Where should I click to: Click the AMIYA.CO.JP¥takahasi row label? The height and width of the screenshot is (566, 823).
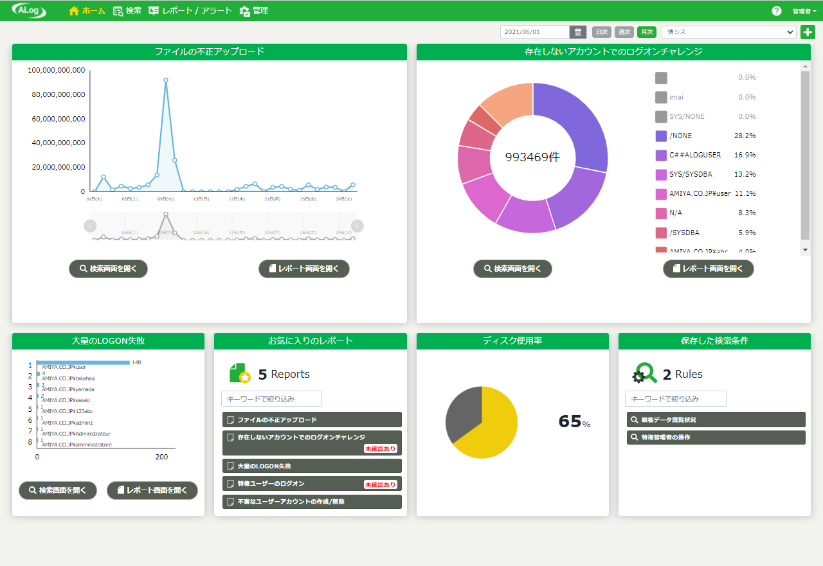click(68, 378)
